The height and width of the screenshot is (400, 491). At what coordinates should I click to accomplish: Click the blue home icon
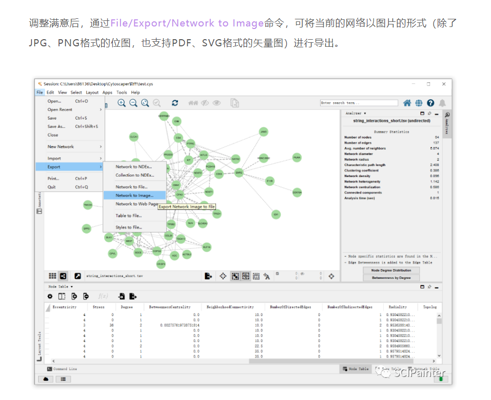(407, 103)
